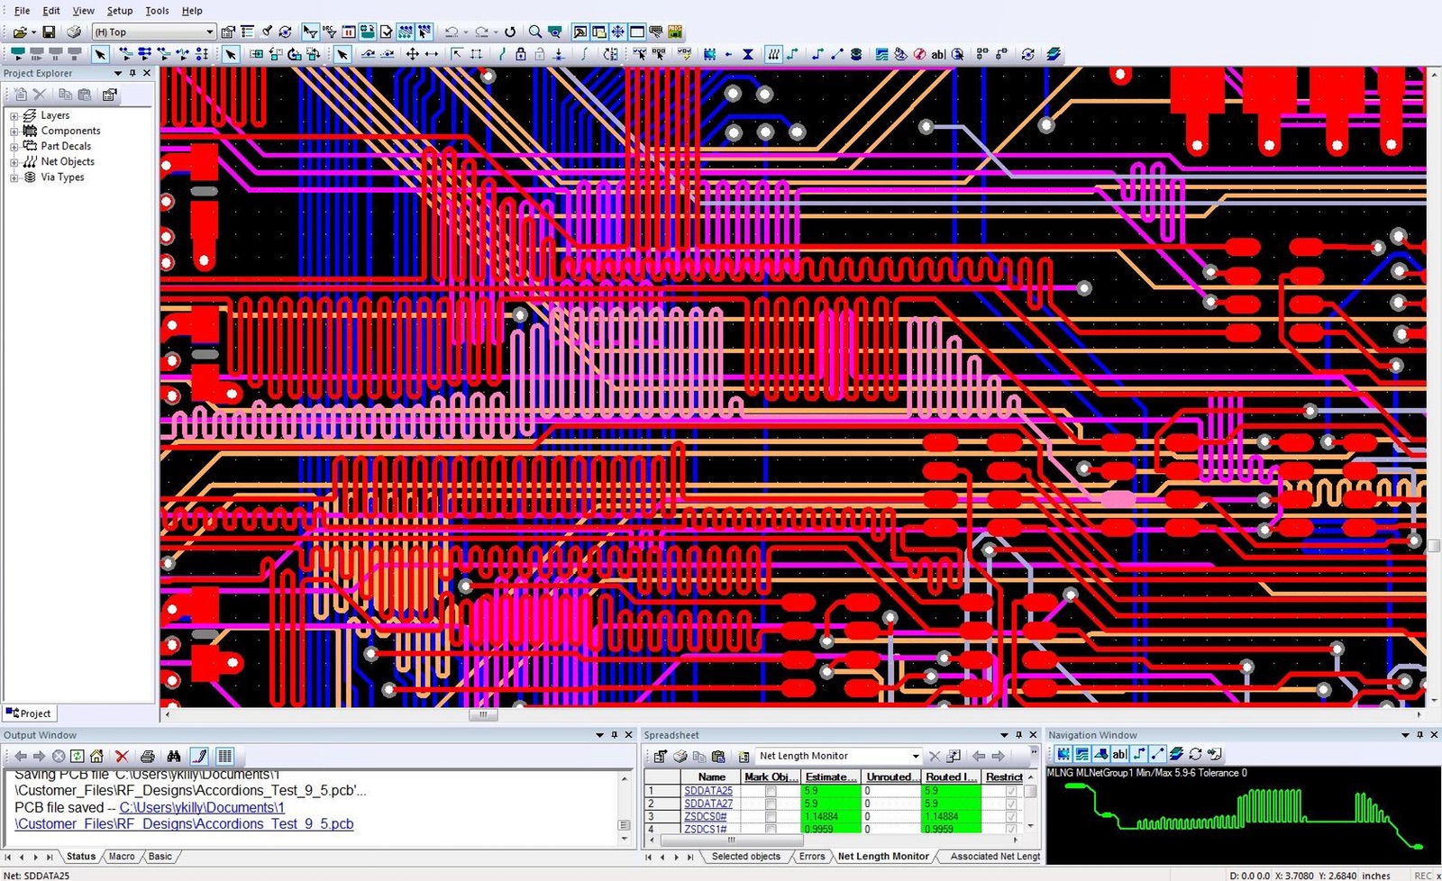This screenshot has height=881, width=1442.
Task: Open the Net Length Monitor dropdown
Action: pyautogui.click(x=915, y=757)
